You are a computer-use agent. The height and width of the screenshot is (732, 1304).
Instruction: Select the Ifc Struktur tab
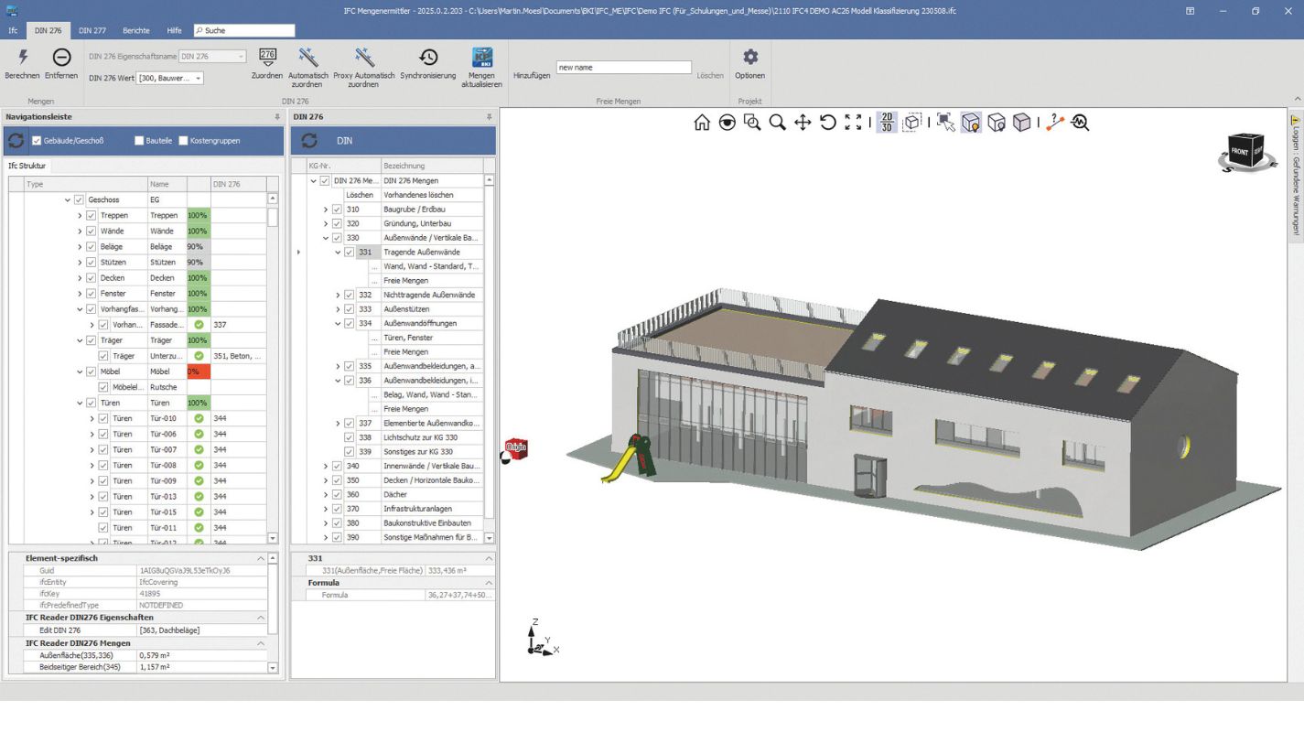pos(27,166)
